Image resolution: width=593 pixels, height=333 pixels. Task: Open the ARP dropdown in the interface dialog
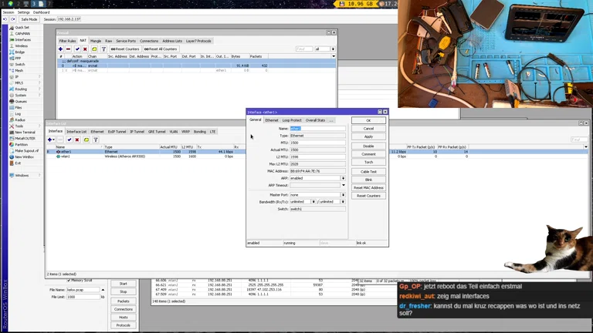pyautogui.click(x=342, y=178)
